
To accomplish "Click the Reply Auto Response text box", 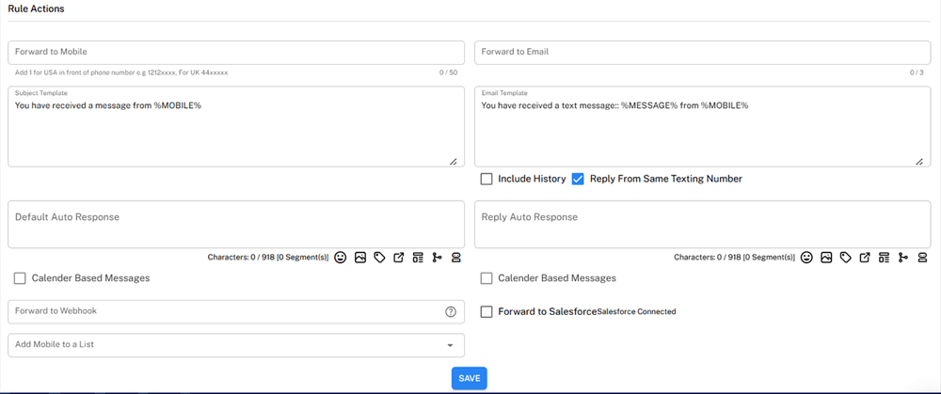I will 703,225.
